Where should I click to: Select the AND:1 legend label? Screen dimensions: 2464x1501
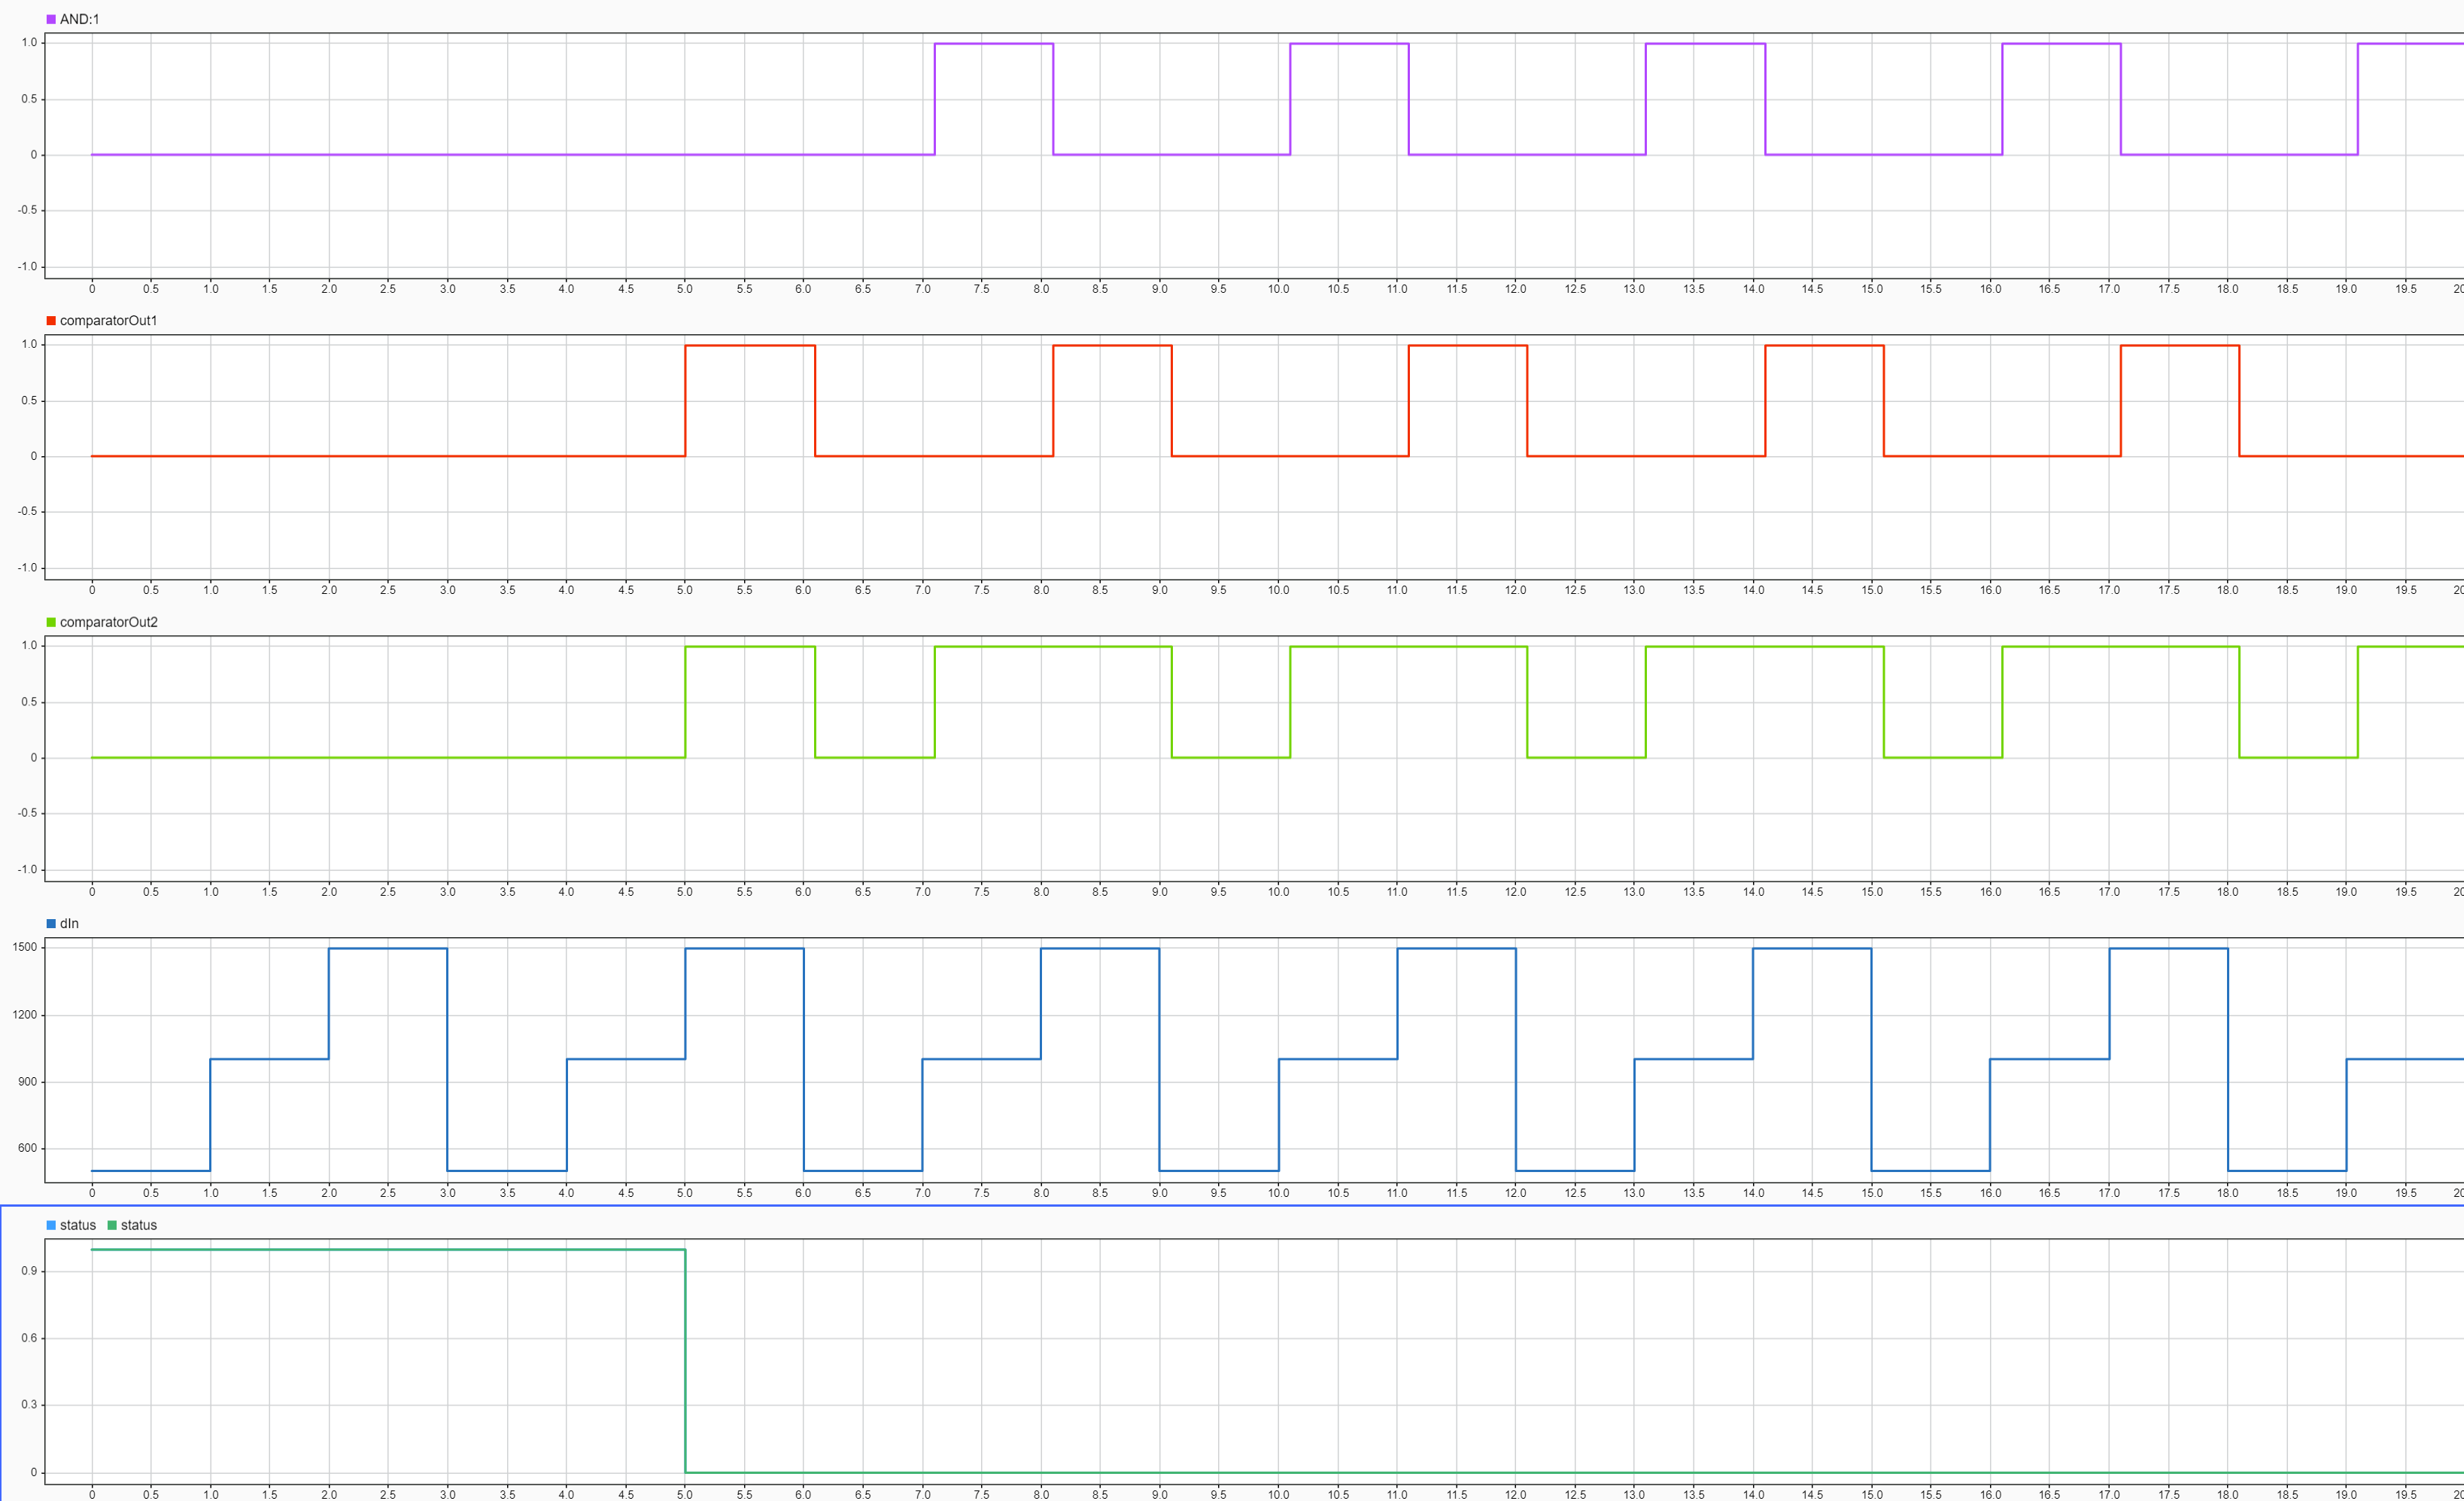[79, 19]
